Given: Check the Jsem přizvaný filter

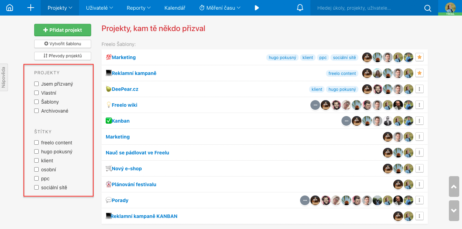Looking at the screenshot, I should pyautogui.click(x=36, y=84).
